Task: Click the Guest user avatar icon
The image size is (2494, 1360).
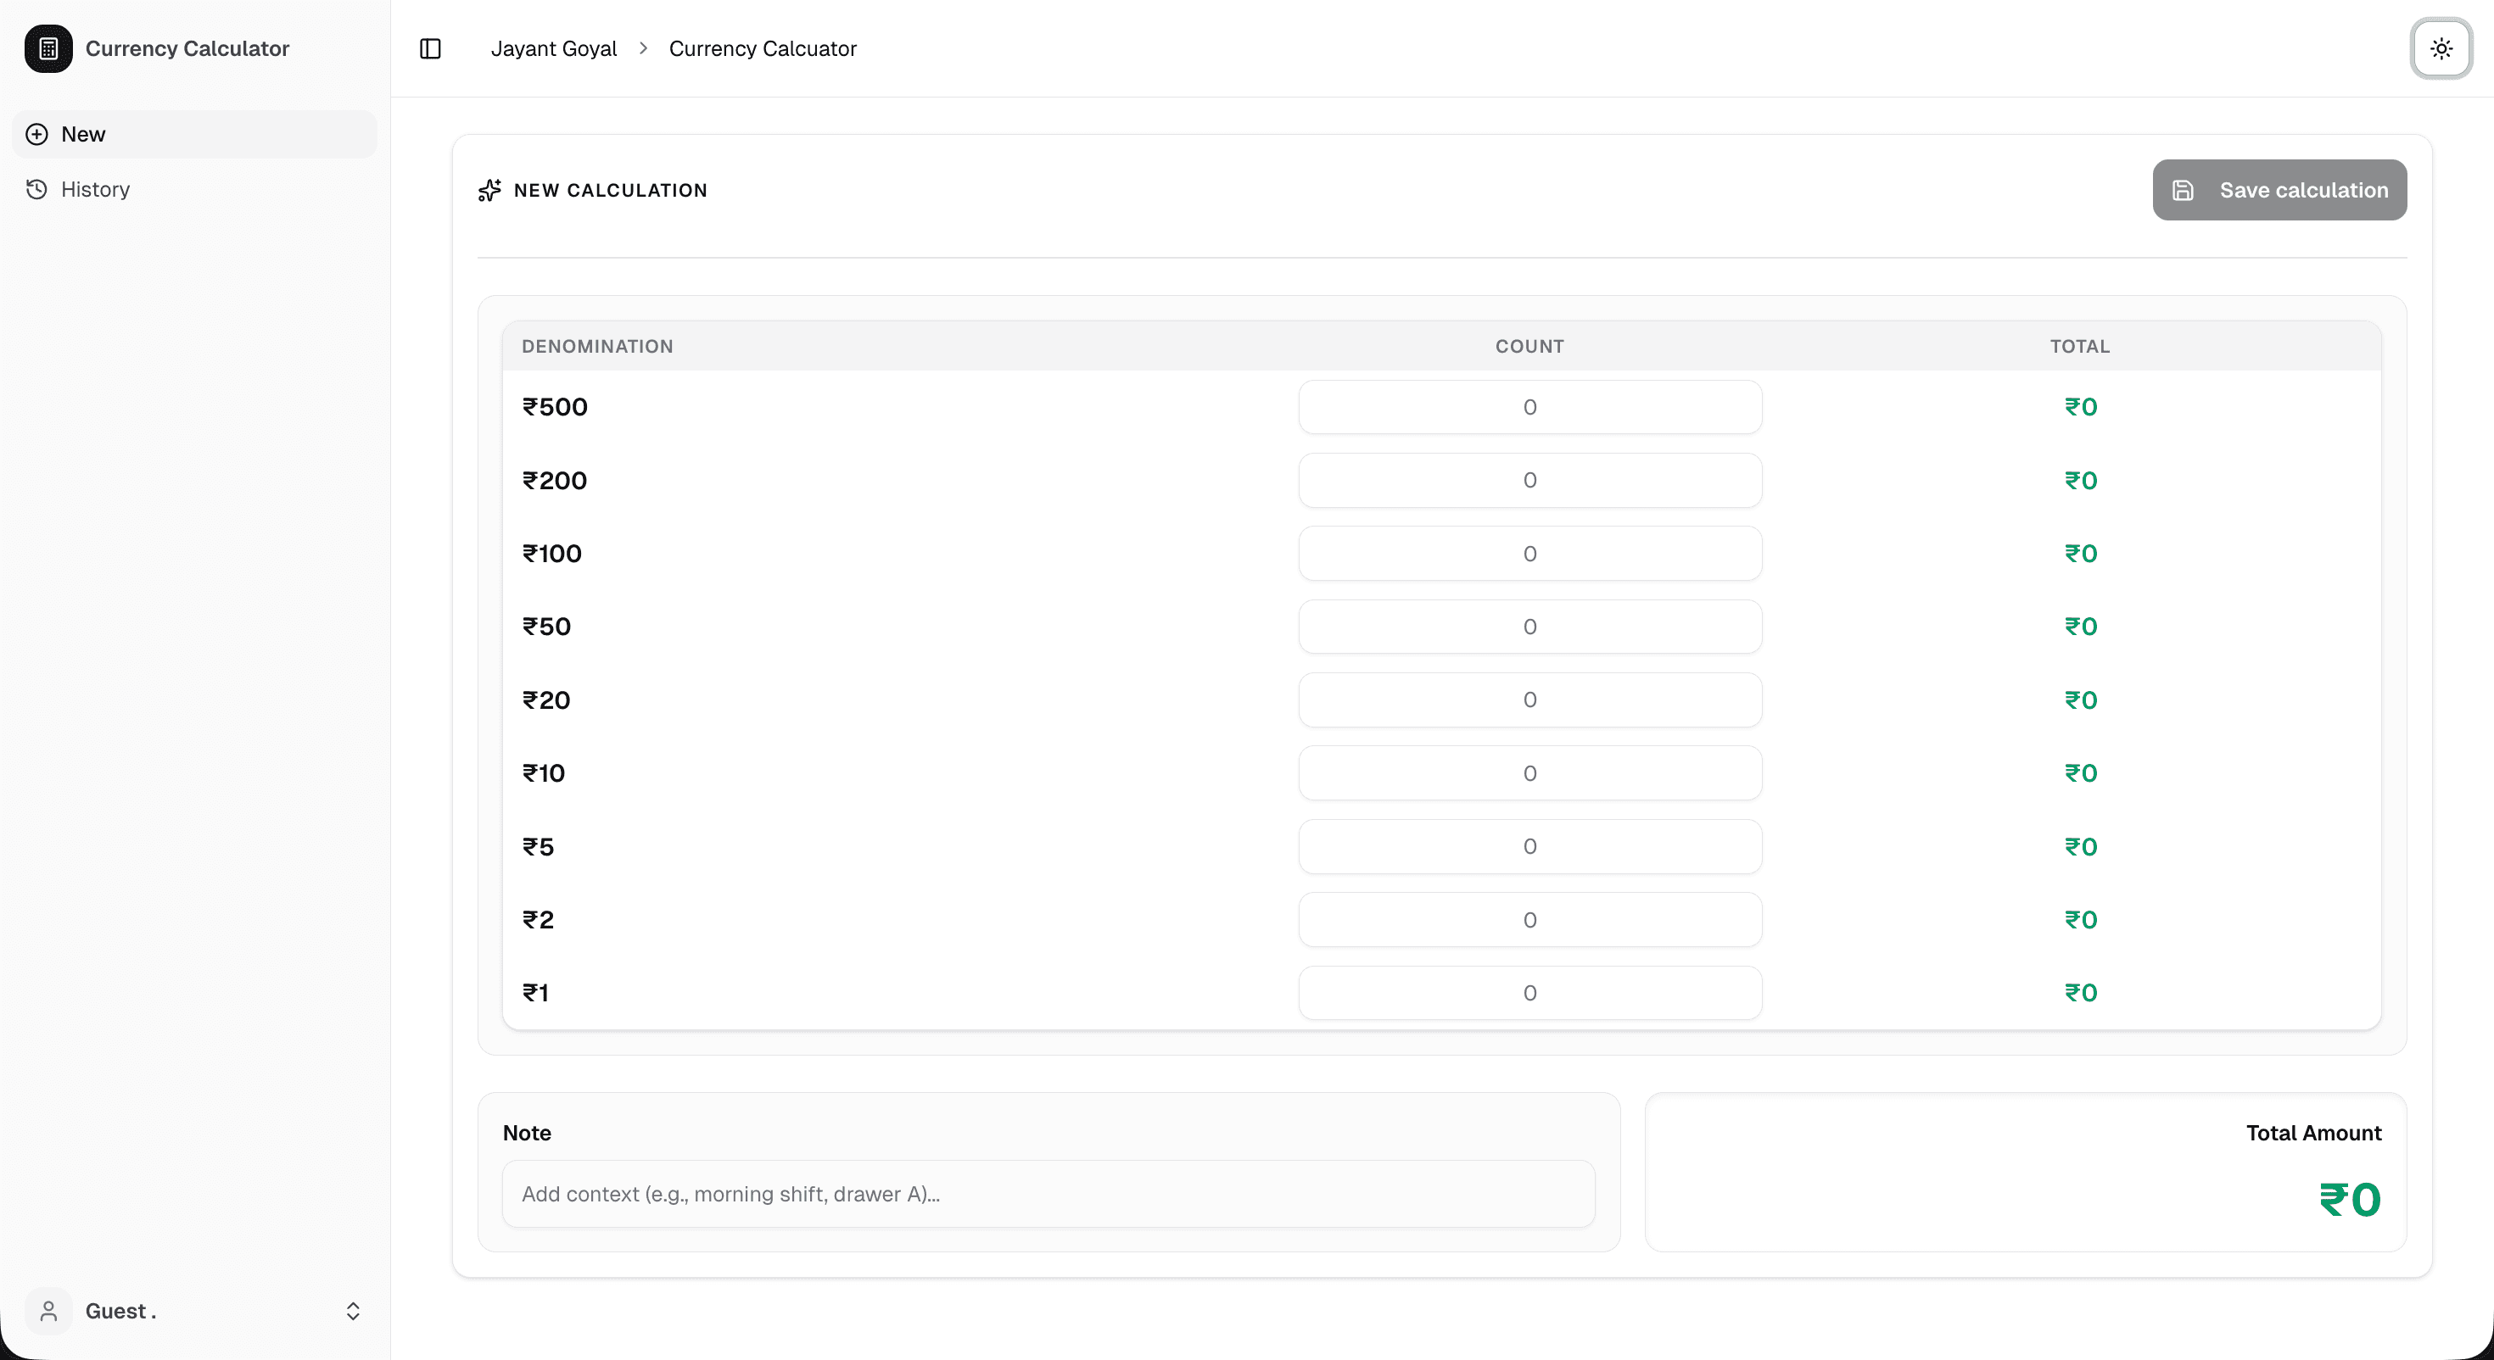Action: point(48,1311)
